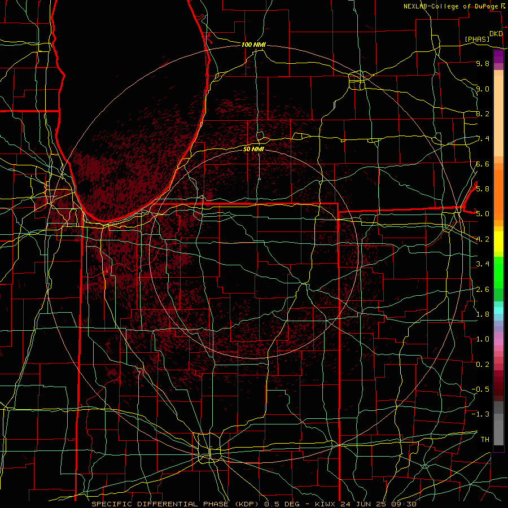Click the yellow segment of color bar
Image resolution: width=508 pixels, height=508 pixels.
tap(498, 241)
